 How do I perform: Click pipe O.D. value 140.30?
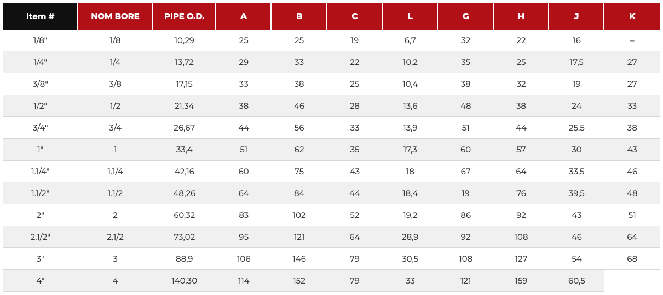click(x=184, y=281)
